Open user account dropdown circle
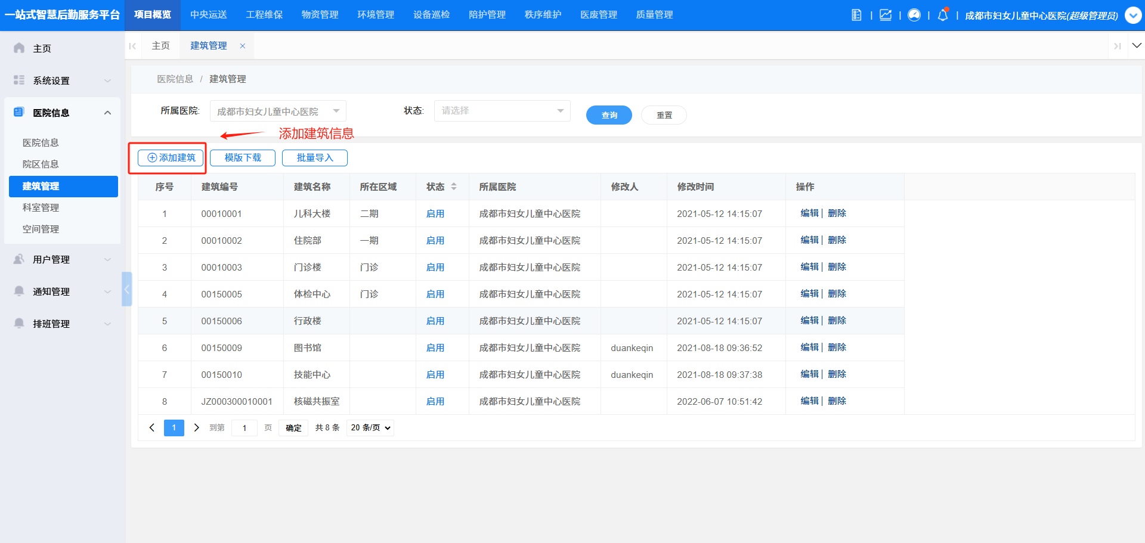The height and width of the screenshot is (543, 1145). 1133,15
